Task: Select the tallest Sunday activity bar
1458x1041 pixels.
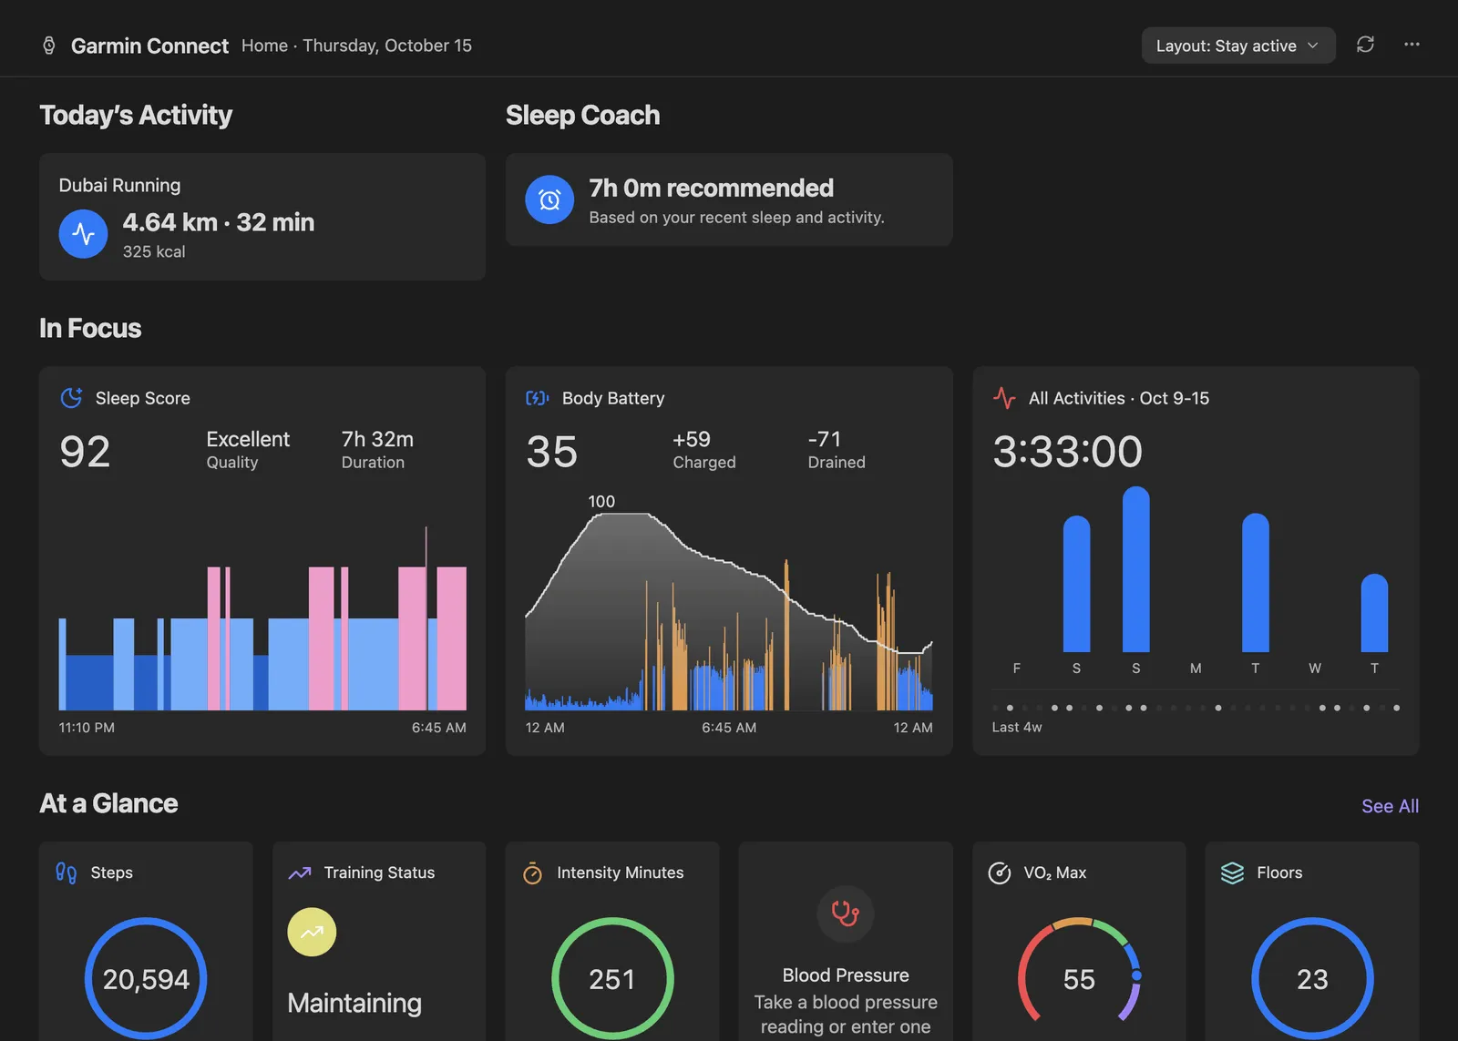Action: [1136, 569]
